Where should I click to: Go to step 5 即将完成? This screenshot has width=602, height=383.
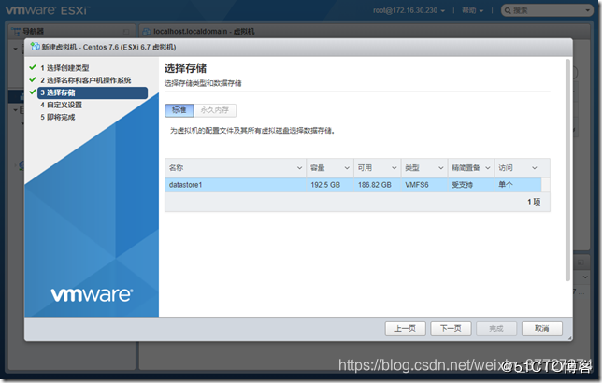(x=58, y=117)
